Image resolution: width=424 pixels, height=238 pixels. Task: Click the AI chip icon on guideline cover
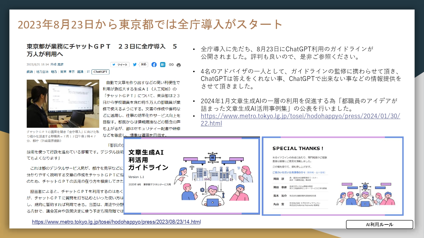[213, 158]
